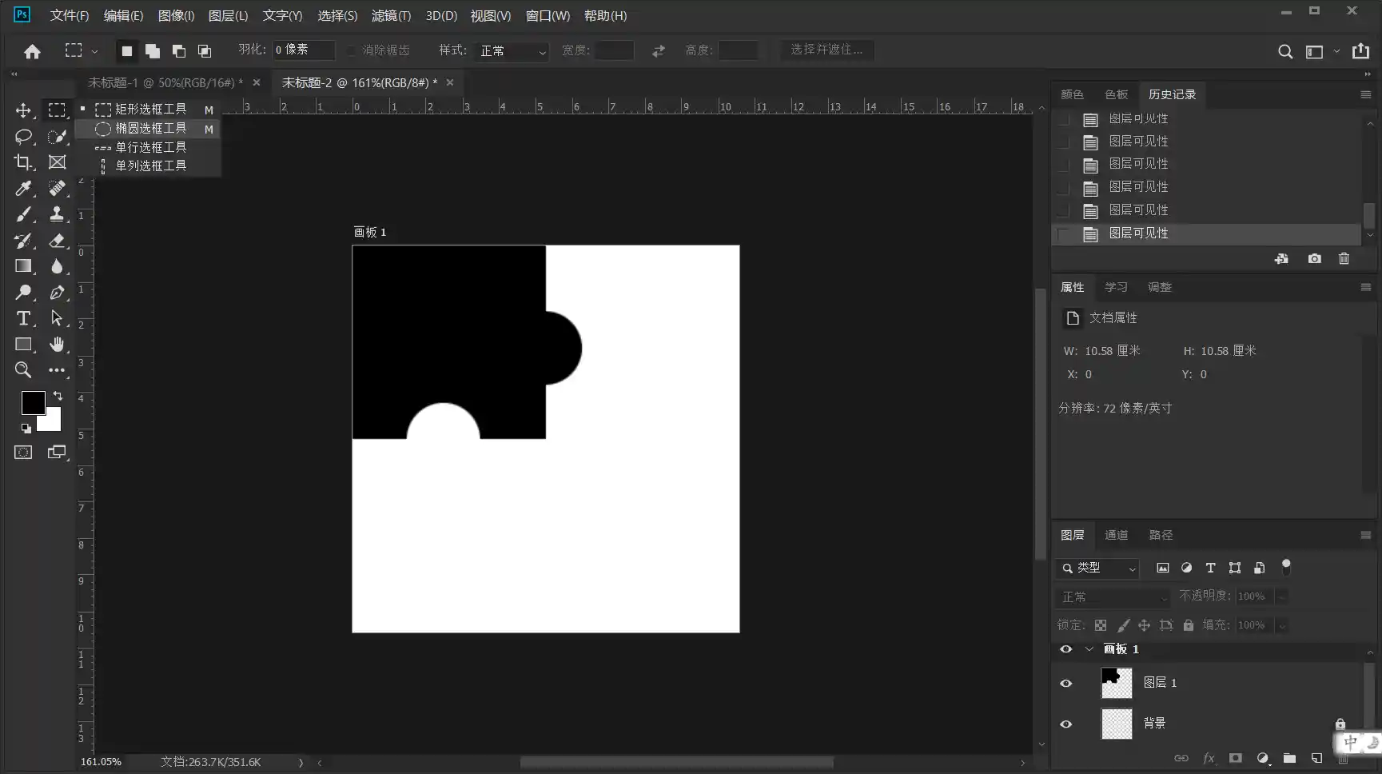Swap foreground and background colors
Screen dimensions: 1382x774
point(58,396)
